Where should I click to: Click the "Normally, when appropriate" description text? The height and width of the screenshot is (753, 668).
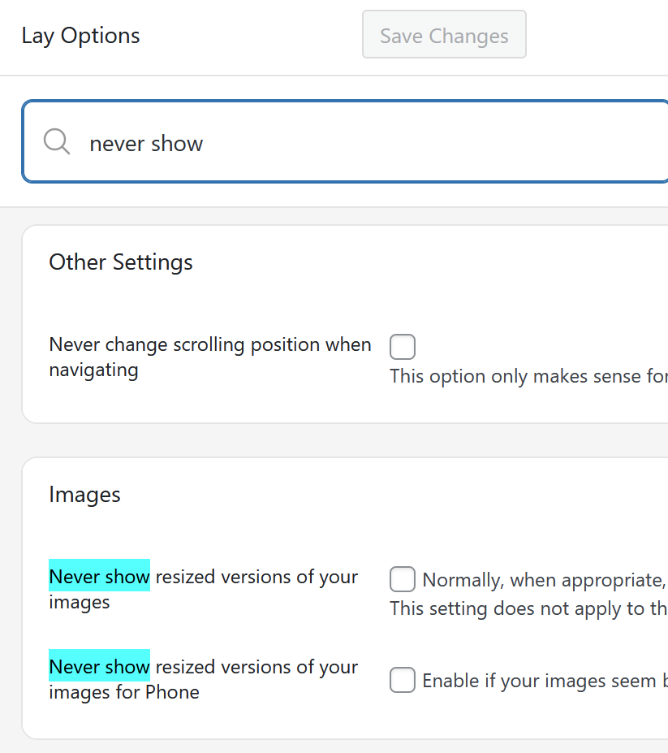544,580
